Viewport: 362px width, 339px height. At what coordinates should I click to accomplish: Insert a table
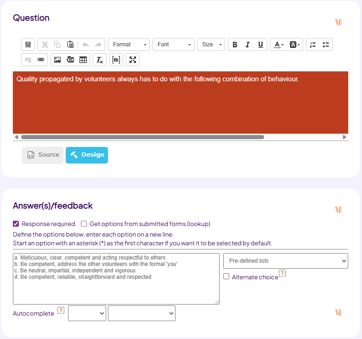coord(83,60)
